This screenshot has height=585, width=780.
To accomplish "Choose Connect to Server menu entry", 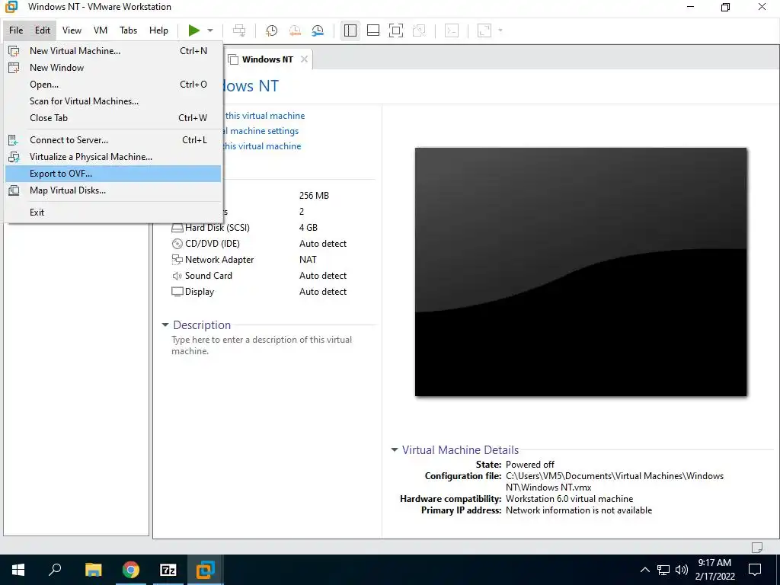I will coord(113,140).
